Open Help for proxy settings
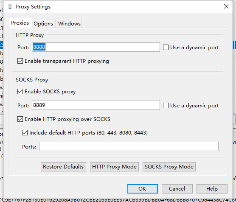Screen dimensions: 236x202 point(212,189)
